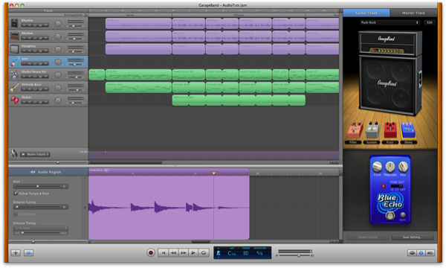Open the 1/16 Note Enhance Timing dropdown
446x268 pixels.
coord(40,228)
